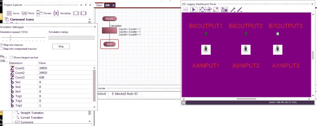The height and width of the screenshot is (126, 317).
Task: Enable Step into component macros
Action: pos(1,49)
